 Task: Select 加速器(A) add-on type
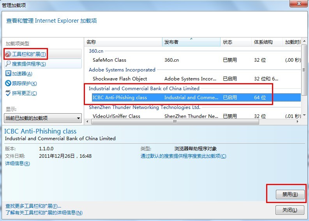click(x=22, y=74)
